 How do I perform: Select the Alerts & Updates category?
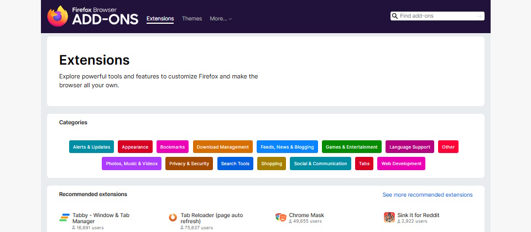tap(91, 147)
